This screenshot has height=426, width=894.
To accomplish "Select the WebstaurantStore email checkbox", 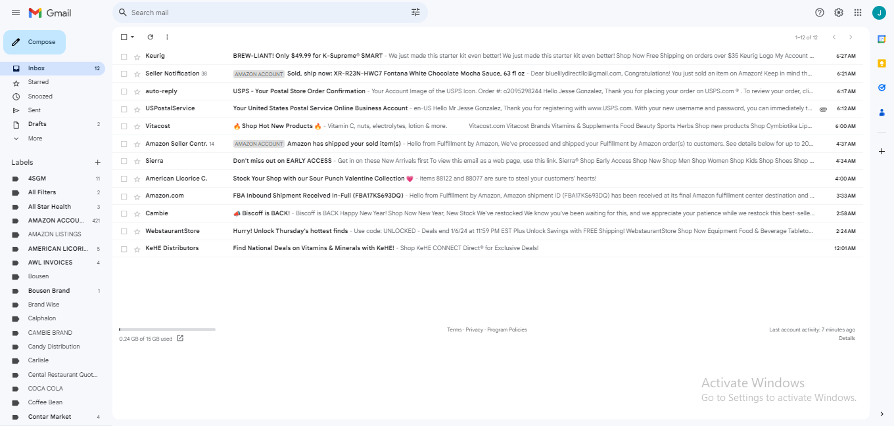I will tap(124, 231).
